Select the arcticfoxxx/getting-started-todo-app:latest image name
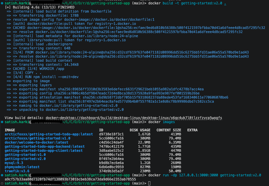 [x=49, y=134]
